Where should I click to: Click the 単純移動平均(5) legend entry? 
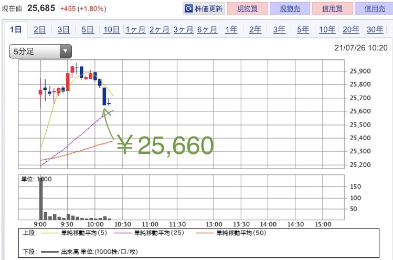tap(74, 233)
